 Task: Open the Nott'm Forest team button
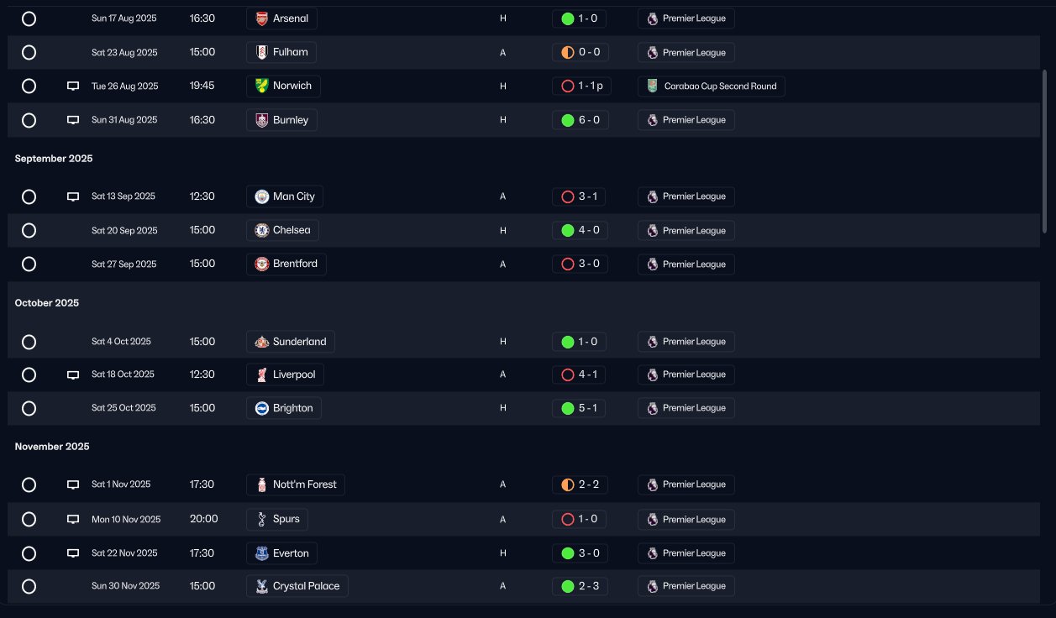pos(296,484)
